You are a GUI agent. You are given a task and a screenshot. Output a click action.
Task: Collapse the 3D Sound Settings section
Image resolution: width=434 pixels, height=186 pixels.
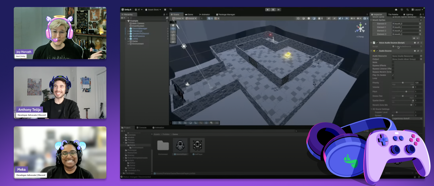pyautogui.click(x=371, y=109)
